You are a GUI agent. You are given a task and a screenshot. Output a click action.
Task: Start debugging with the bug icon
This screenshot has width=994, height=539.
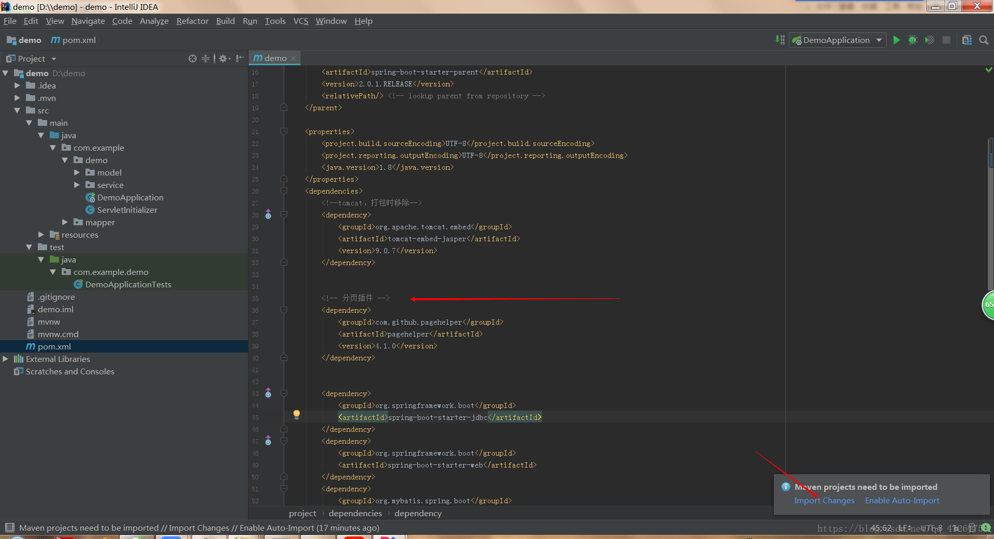(x=913, y=40)
